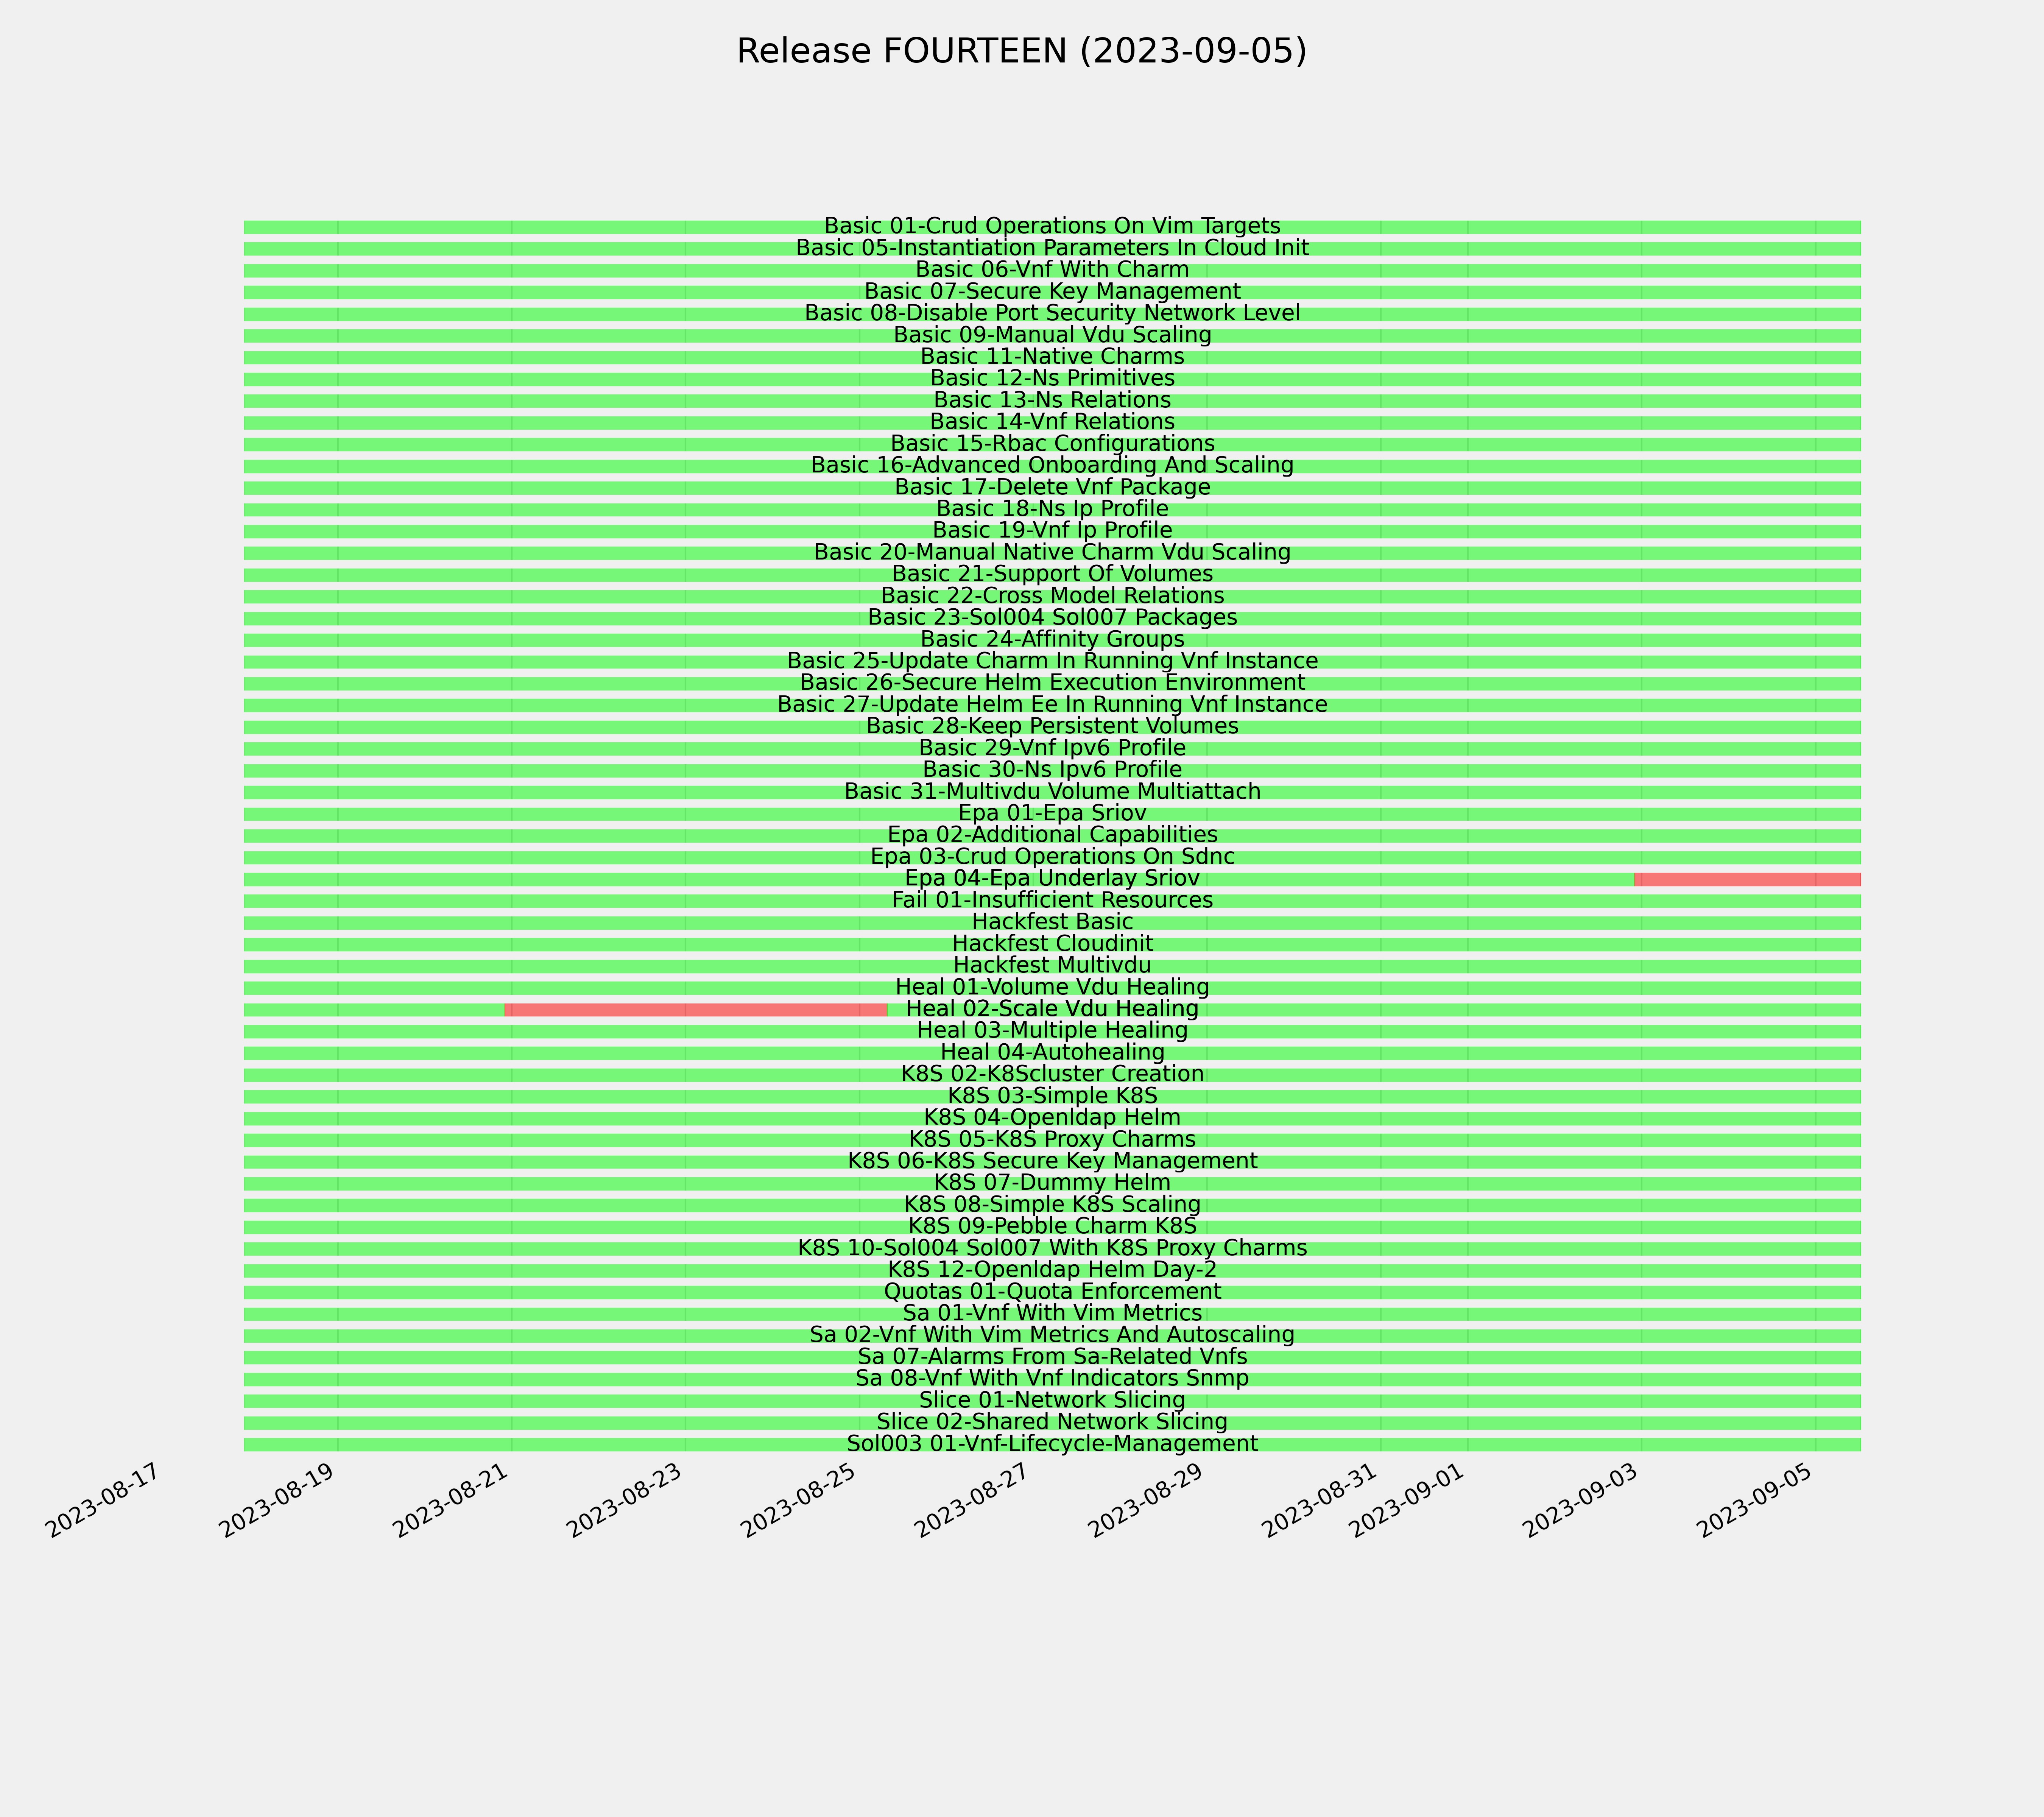Select Epa 02-Additional Capabilities label
The image size is (2044, 1817).
[1052, 836]
